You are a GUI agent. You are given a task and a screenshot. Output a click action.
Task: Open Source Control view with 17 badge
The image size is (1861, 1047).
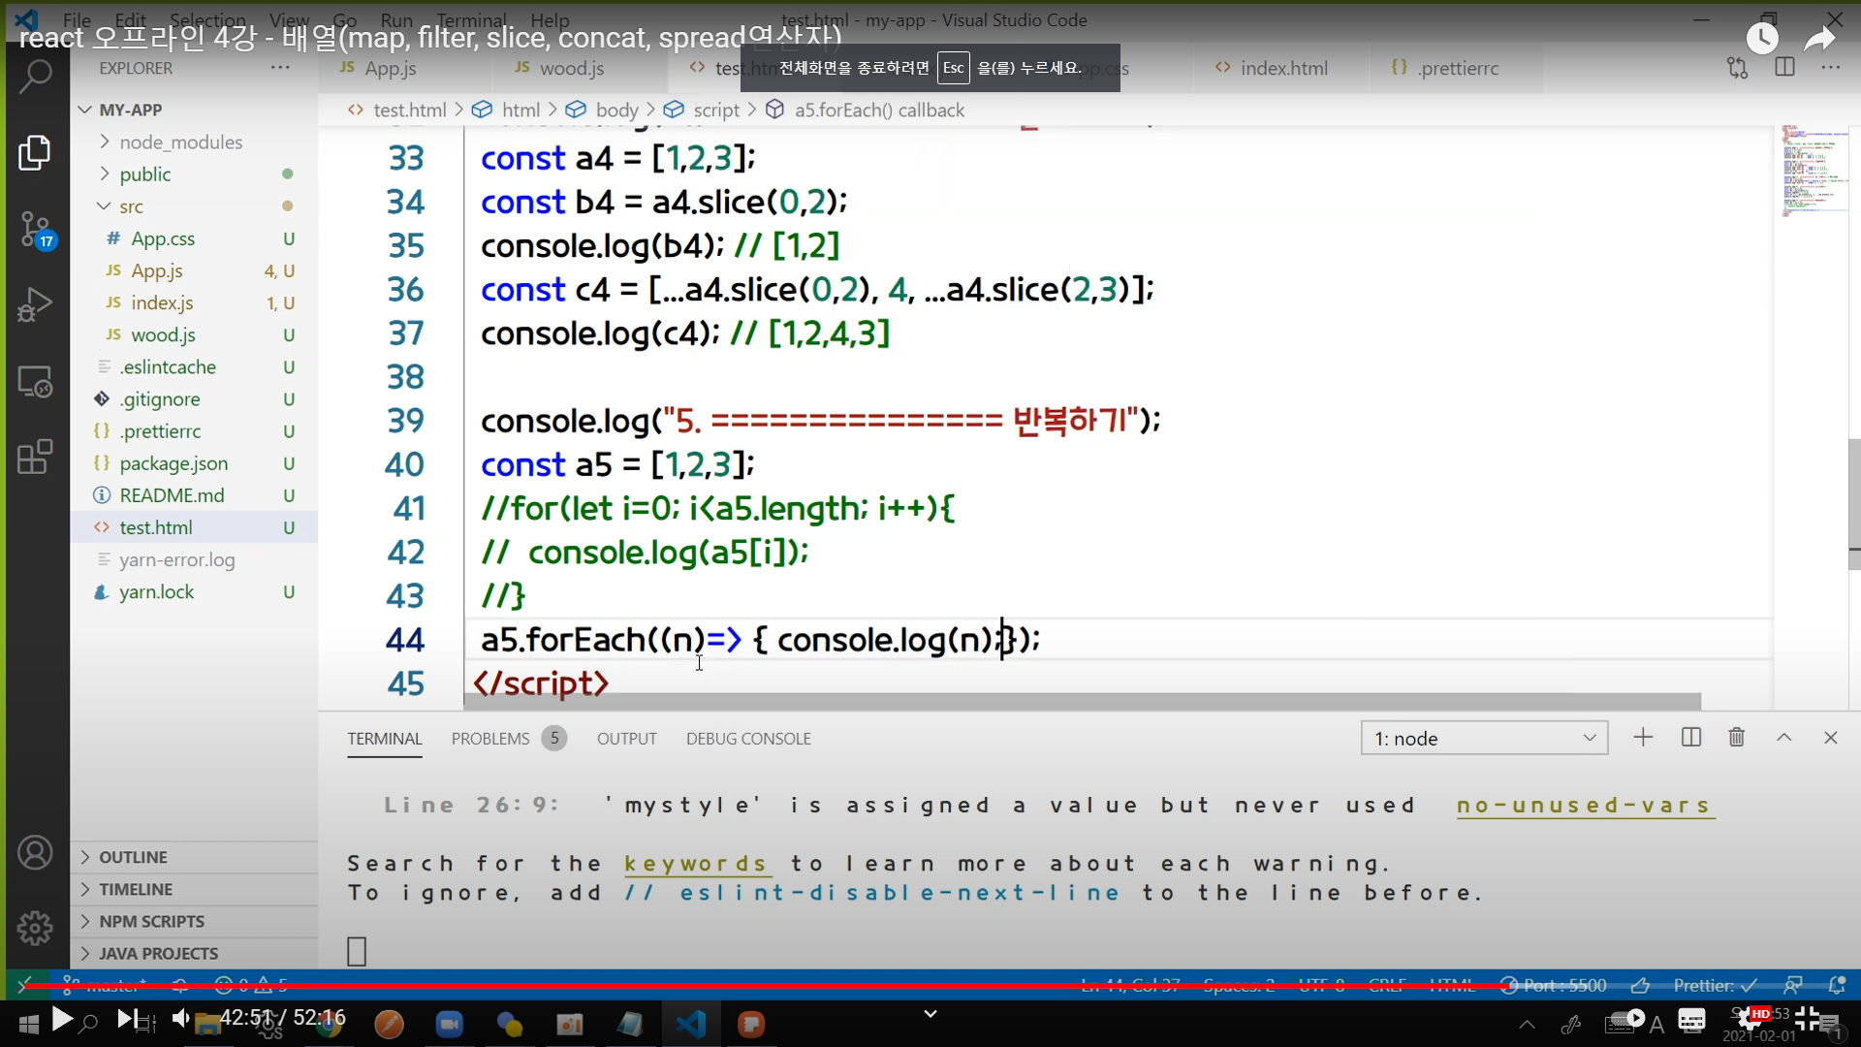coord(36,229)
